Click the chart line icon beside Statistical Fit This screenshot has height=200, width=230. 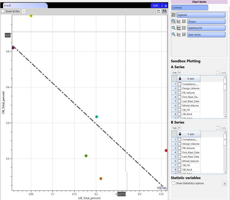(x=179, y=28)
